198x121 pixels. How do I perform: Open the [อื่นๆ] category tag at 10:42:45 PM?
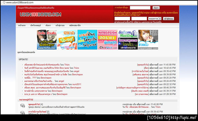147,68
